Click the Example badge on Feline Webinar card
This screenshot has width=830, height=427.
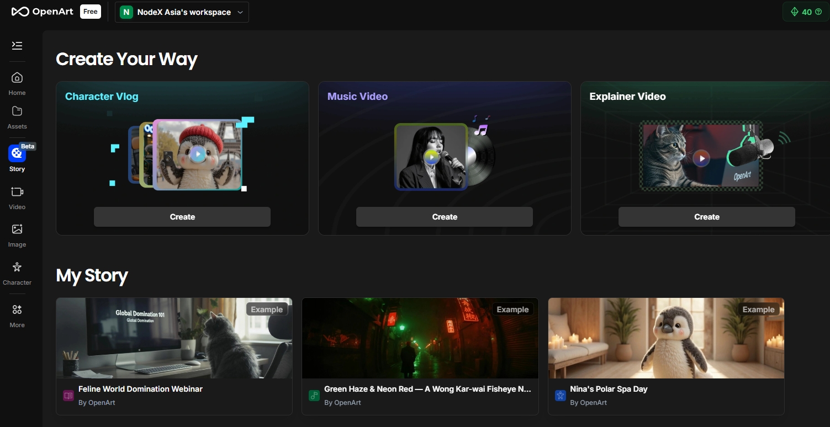pyautogui.click(x=267, y=309)
